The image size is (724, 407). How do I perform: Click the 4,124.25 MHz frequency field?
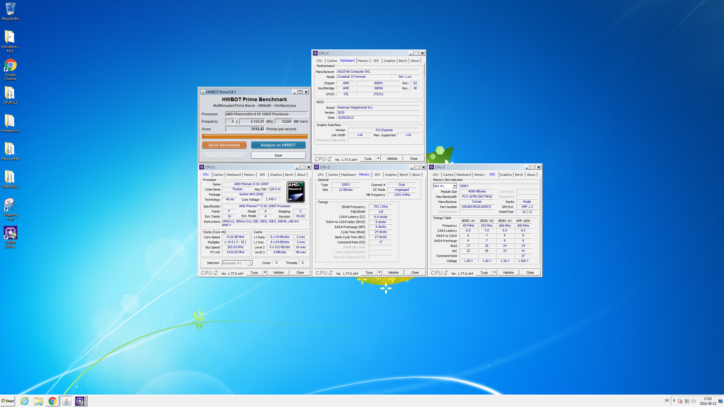(252, 121)
